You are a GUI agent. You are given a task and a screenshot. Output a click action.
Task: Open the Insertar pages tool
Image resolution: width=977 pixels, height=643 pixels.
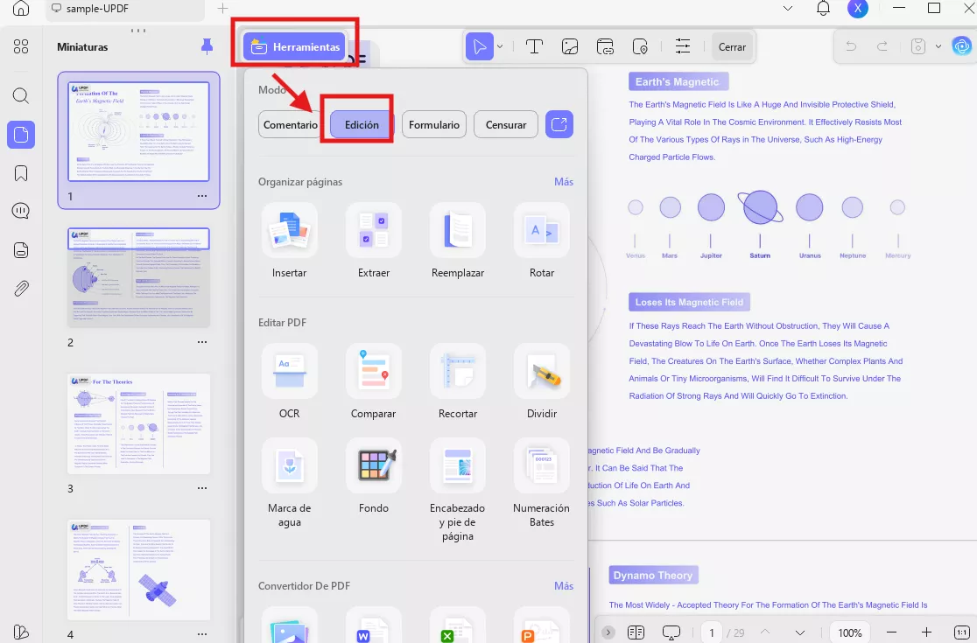tap(289, 230)
